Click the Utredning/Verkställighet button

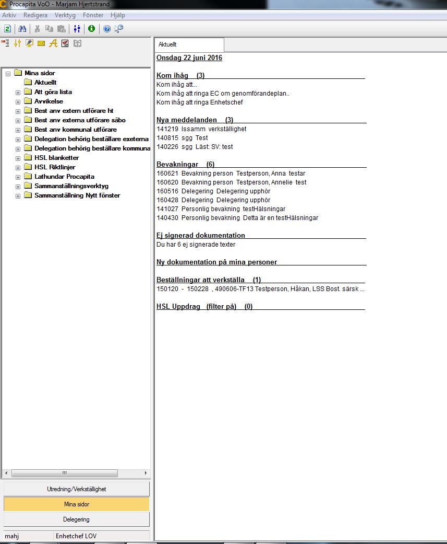pyautogui.click(x=77, y=489)
